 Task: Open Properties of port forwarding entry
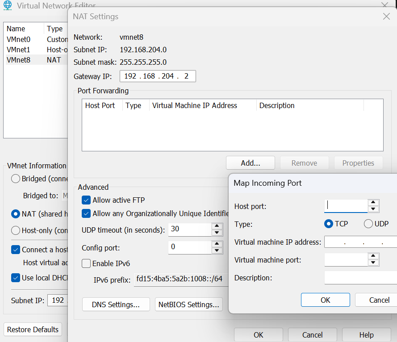tap(358, 163)
